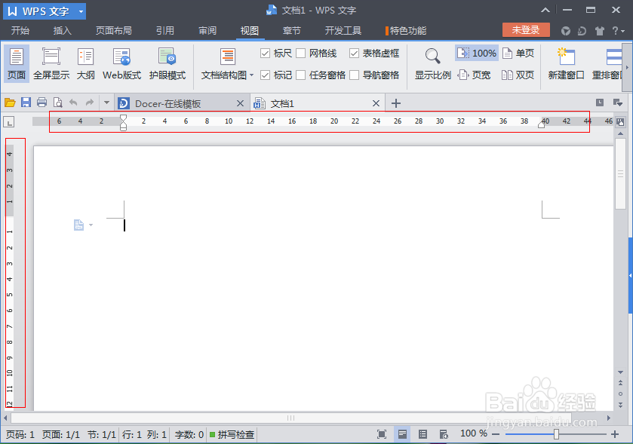Image resolution: width=633 pixels, height=444 pixels.
Task: Expand the side task pane handle
Action: pyautogui.click(x=630, y=275)
